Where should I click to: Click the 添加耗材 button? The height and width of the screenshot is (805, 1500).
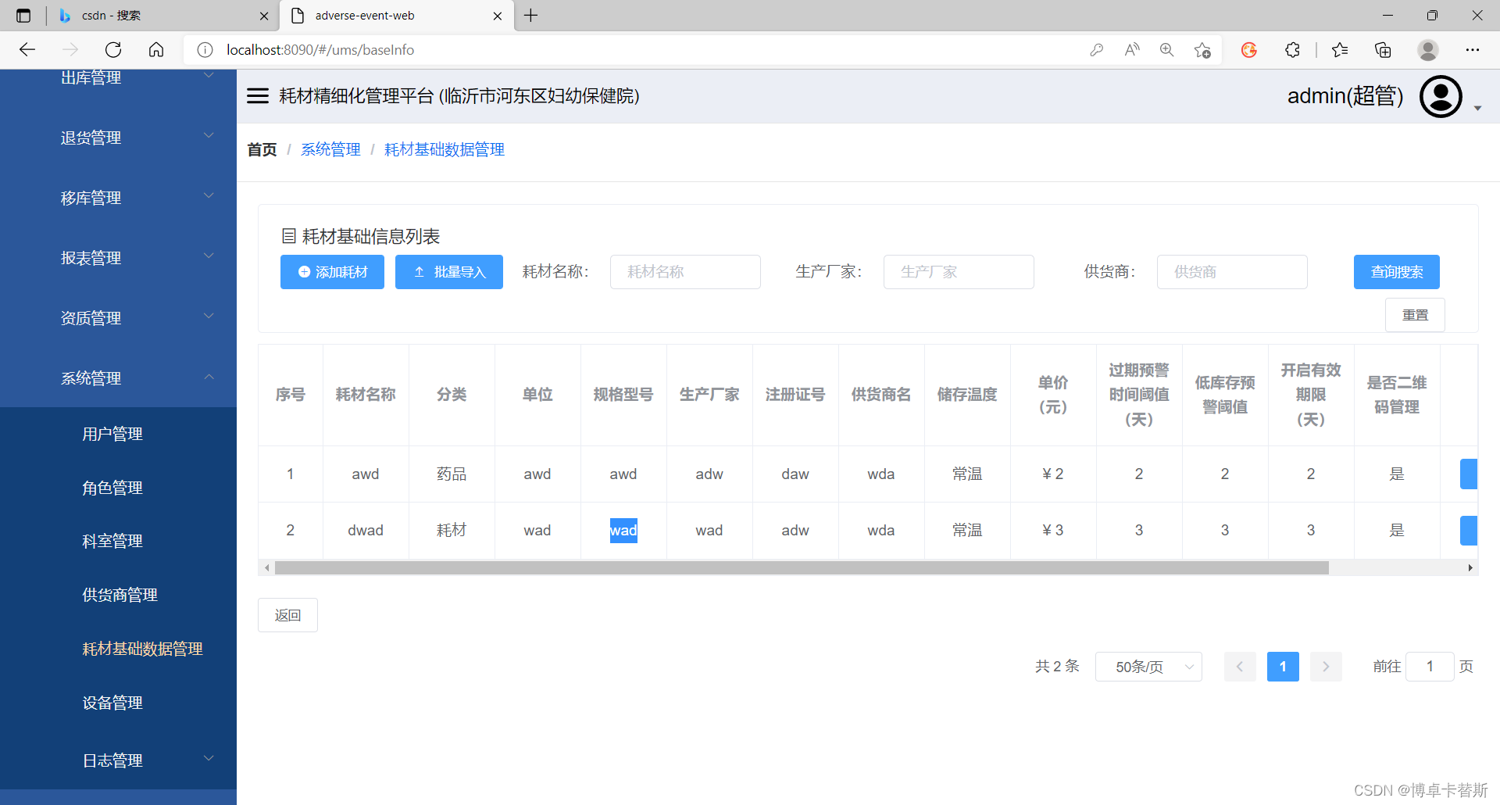click(x=332, y=272)
